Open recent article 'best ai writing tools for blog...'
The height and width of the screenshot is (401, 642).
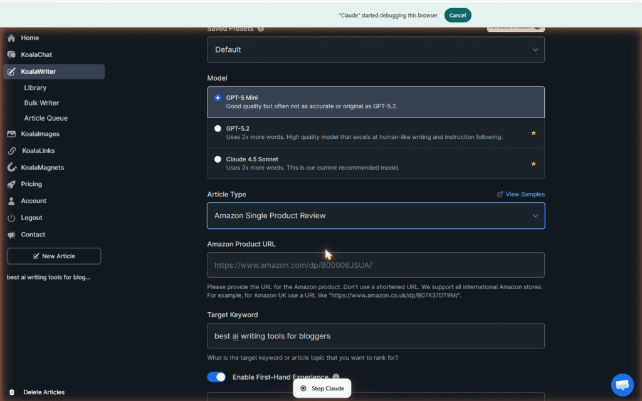coord(48,277)
